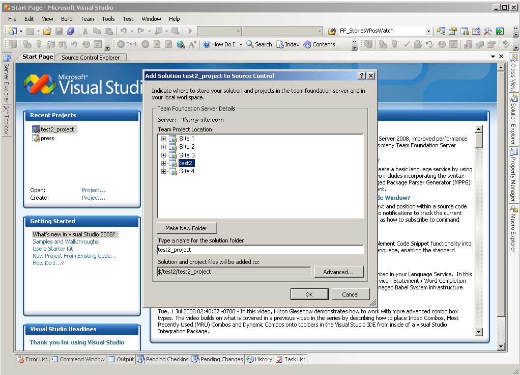
Task: Click the Create Project... link
Action: (x=94, y=198)
